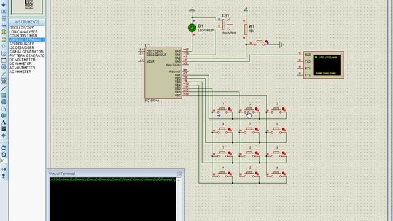Toggle the red latch on keypad button 0
The height and width of the screenshot is (221, 393).
pyautogui.click(x=257, y=173)
